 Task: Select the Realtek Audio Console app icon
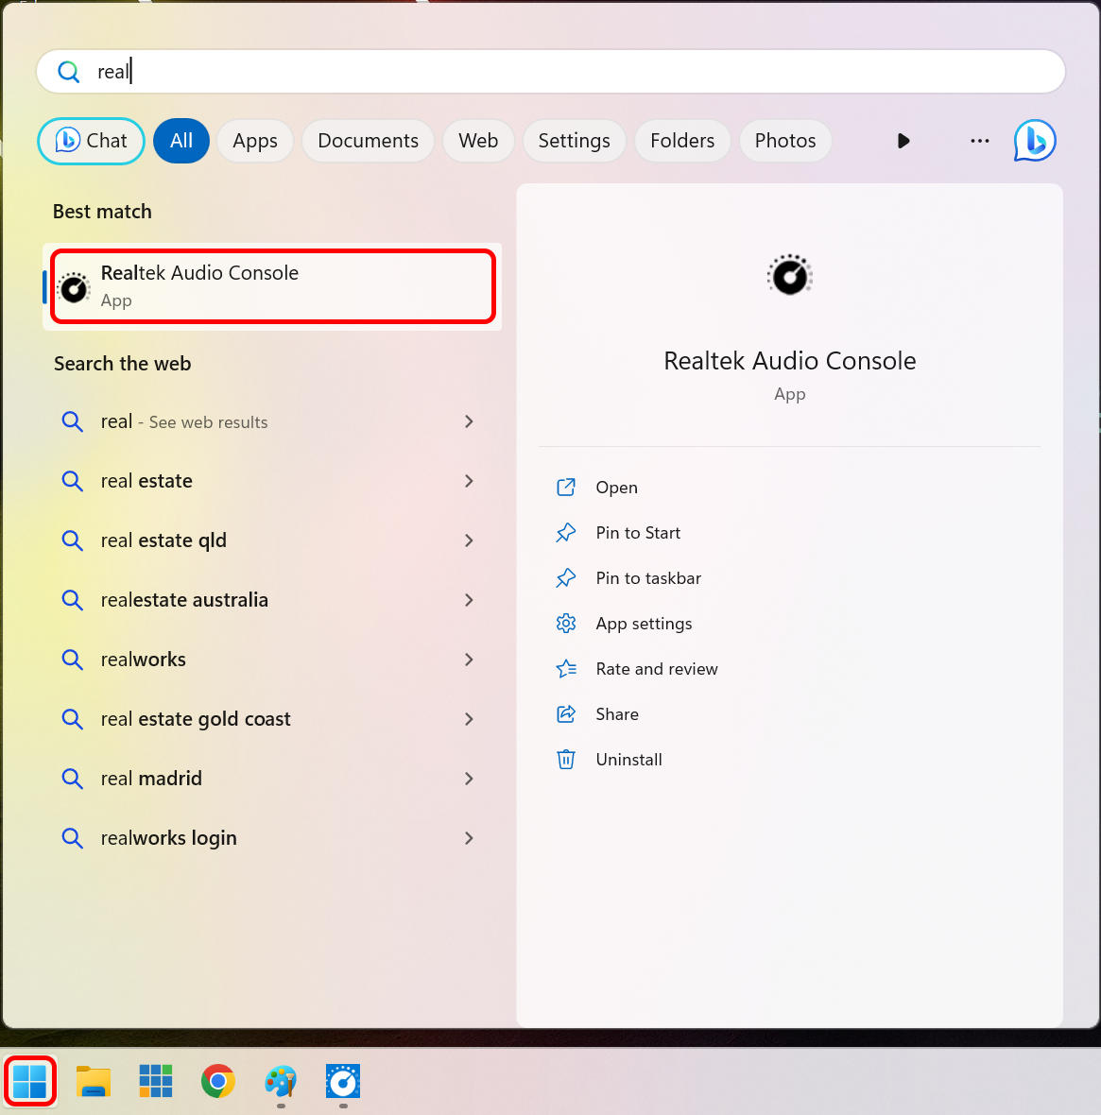point(74,286)
